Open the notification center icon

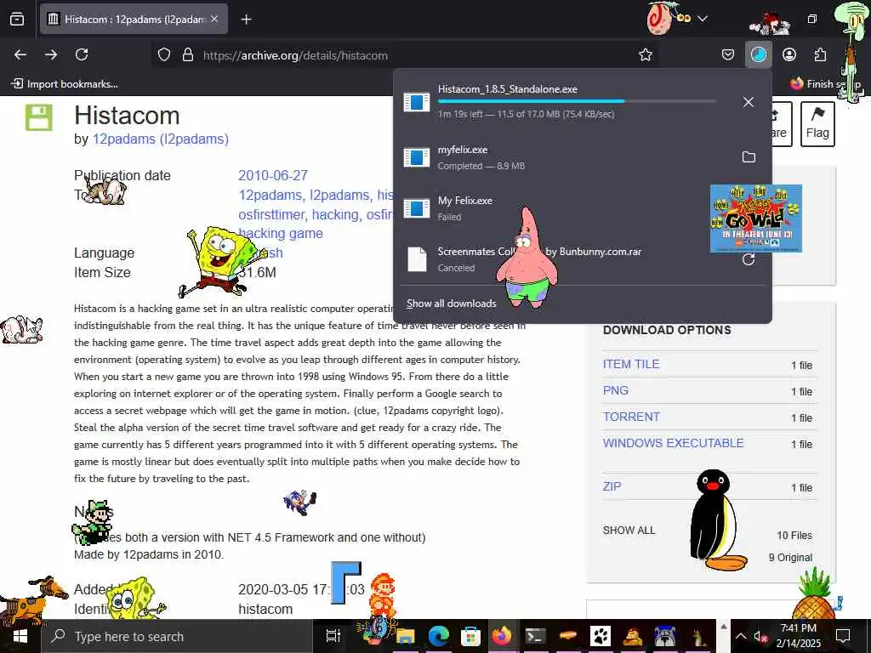[x=843, y=636]
